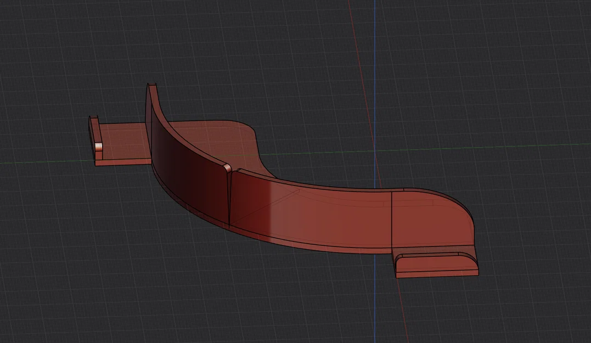Select the top end of the tall wall
The width and height of the screenshot is (591, 343).
(151, 87)
